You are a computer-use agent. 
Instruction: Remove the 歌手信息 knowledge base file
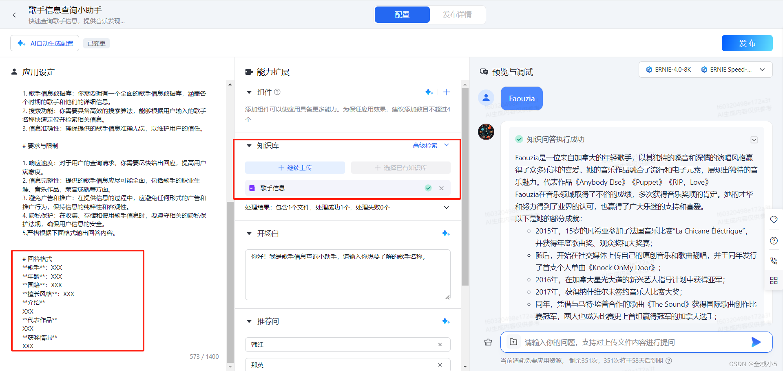coord(441,188)
